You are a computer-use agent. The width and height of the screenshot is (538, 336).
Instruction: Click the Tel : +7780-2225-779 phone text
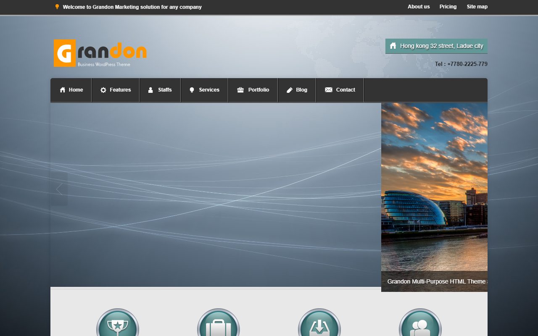[x=461, y=64]
